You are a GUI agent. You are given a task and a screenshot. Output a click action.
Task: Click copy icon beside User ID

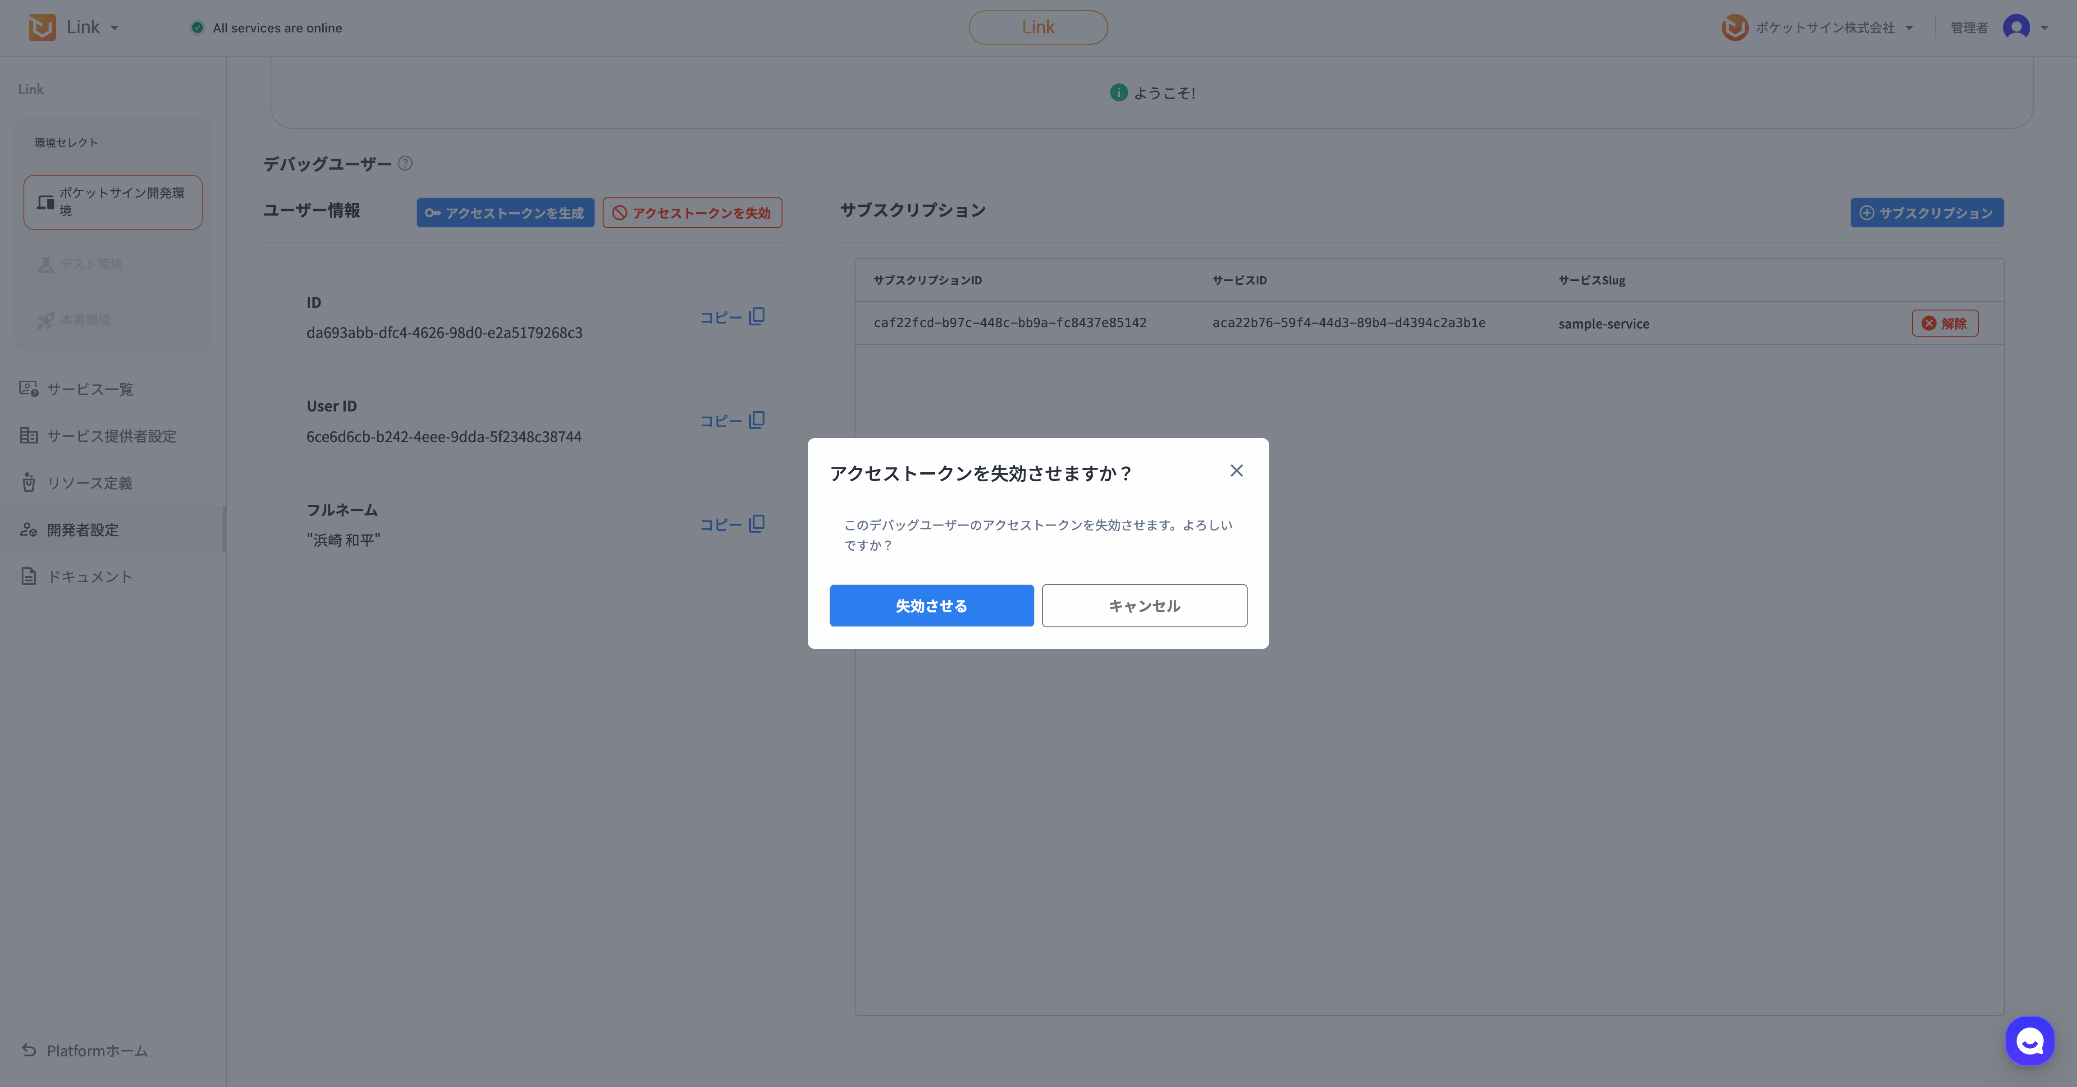(756, 420)
